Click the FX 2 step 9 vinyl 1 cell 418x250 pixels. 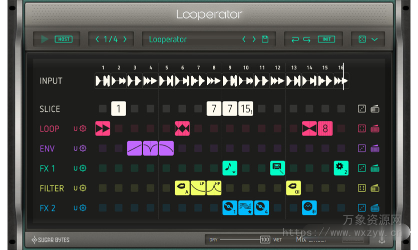[x=230, y=207]
